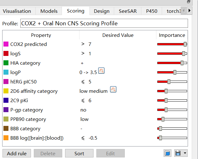The width and height of the screenshot is (198, 159).
Task: Open the SeeSAR tab
Action: pyautogui.click(x=127, y=11)
